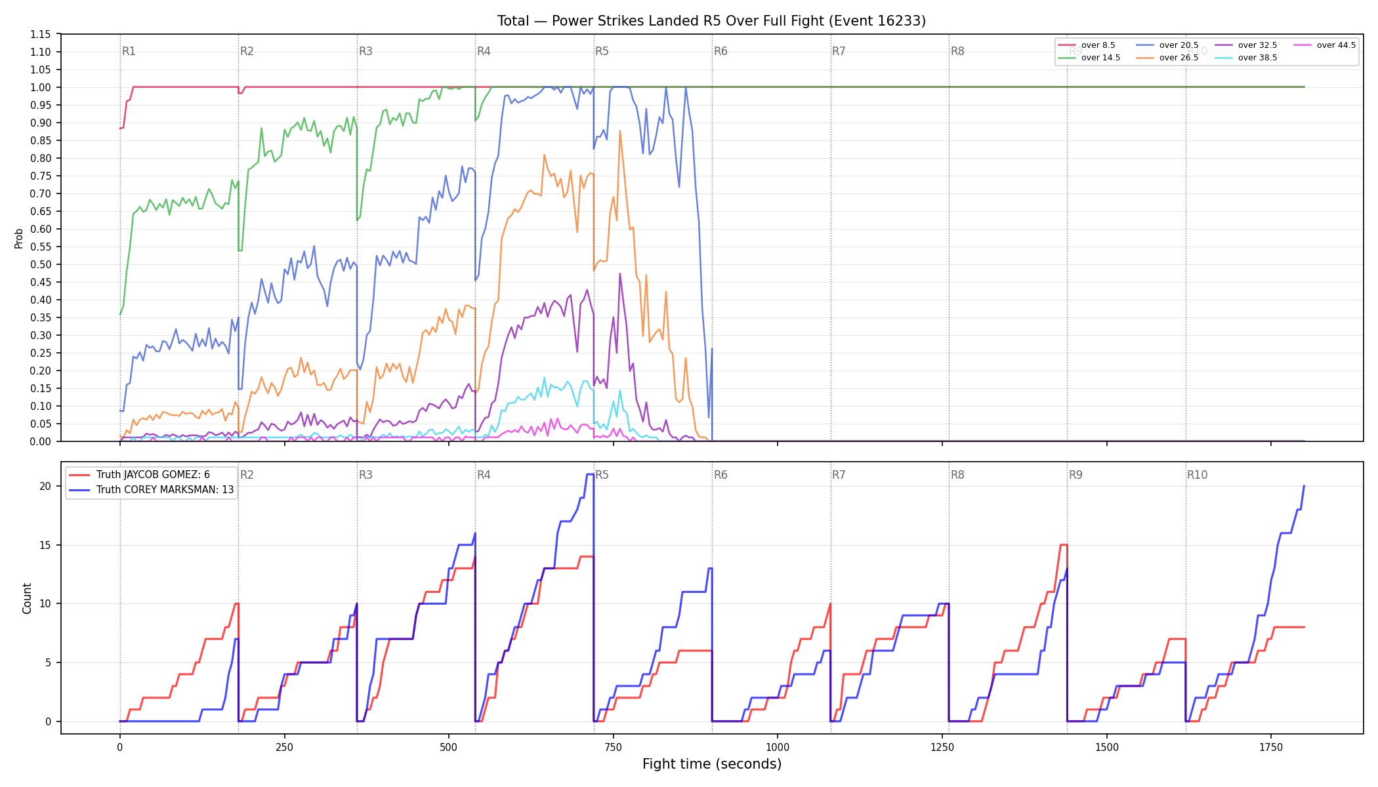Click the 20 tick on Count axis

tap(45, 486)
